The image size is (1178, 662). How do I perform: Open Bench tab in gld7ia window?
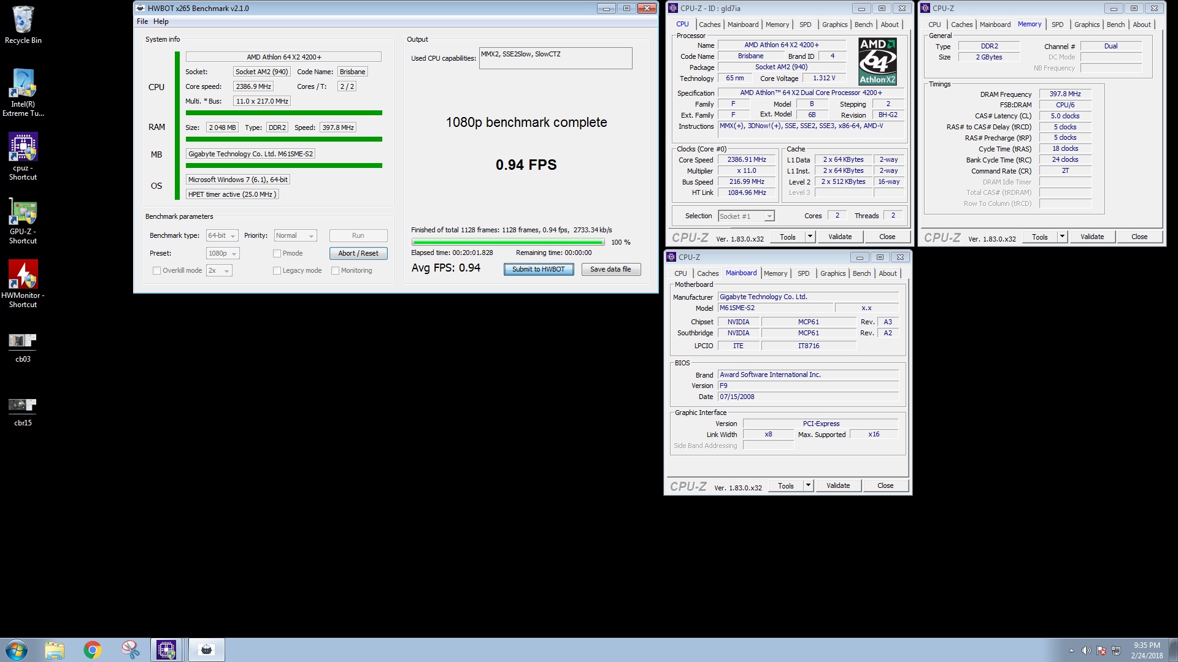point(863,25)
